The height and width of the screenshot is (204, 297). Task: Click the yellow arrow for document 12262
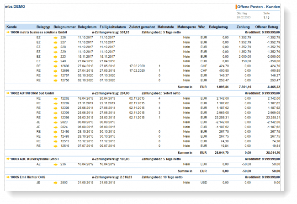click(56, 98)
